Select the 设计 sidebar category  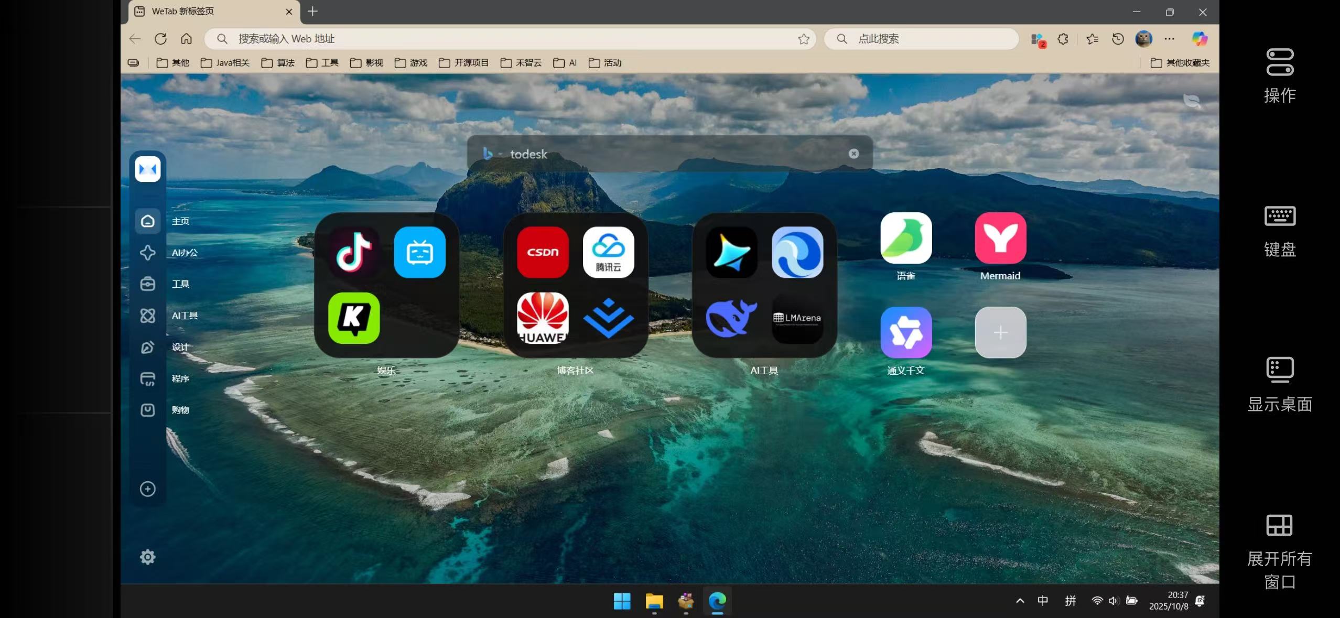148,347
